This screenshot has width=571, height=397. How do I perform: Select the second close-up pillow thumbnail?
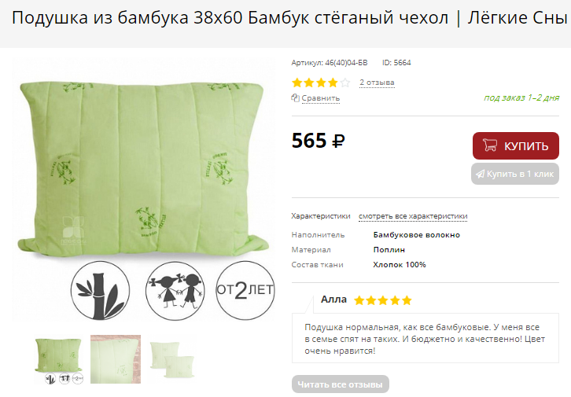[116, 359]
